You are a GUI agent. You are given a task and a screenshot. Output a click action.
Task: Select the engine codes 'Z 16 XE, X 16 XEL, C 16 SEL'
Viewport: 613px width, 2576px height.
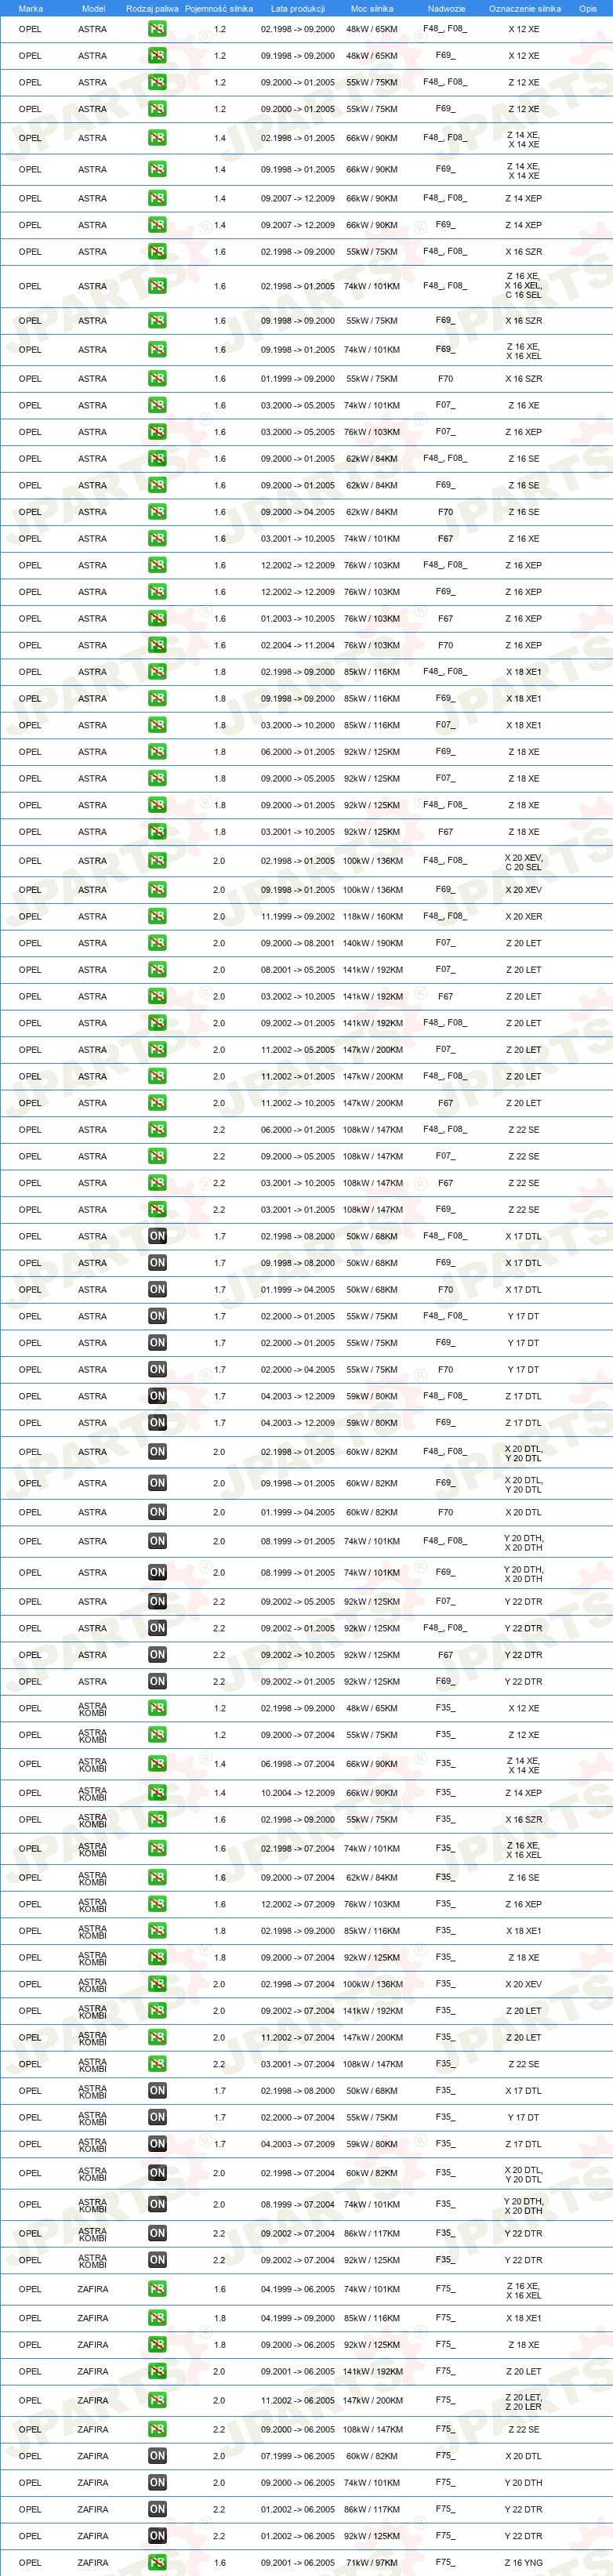(x=523, y=286)
